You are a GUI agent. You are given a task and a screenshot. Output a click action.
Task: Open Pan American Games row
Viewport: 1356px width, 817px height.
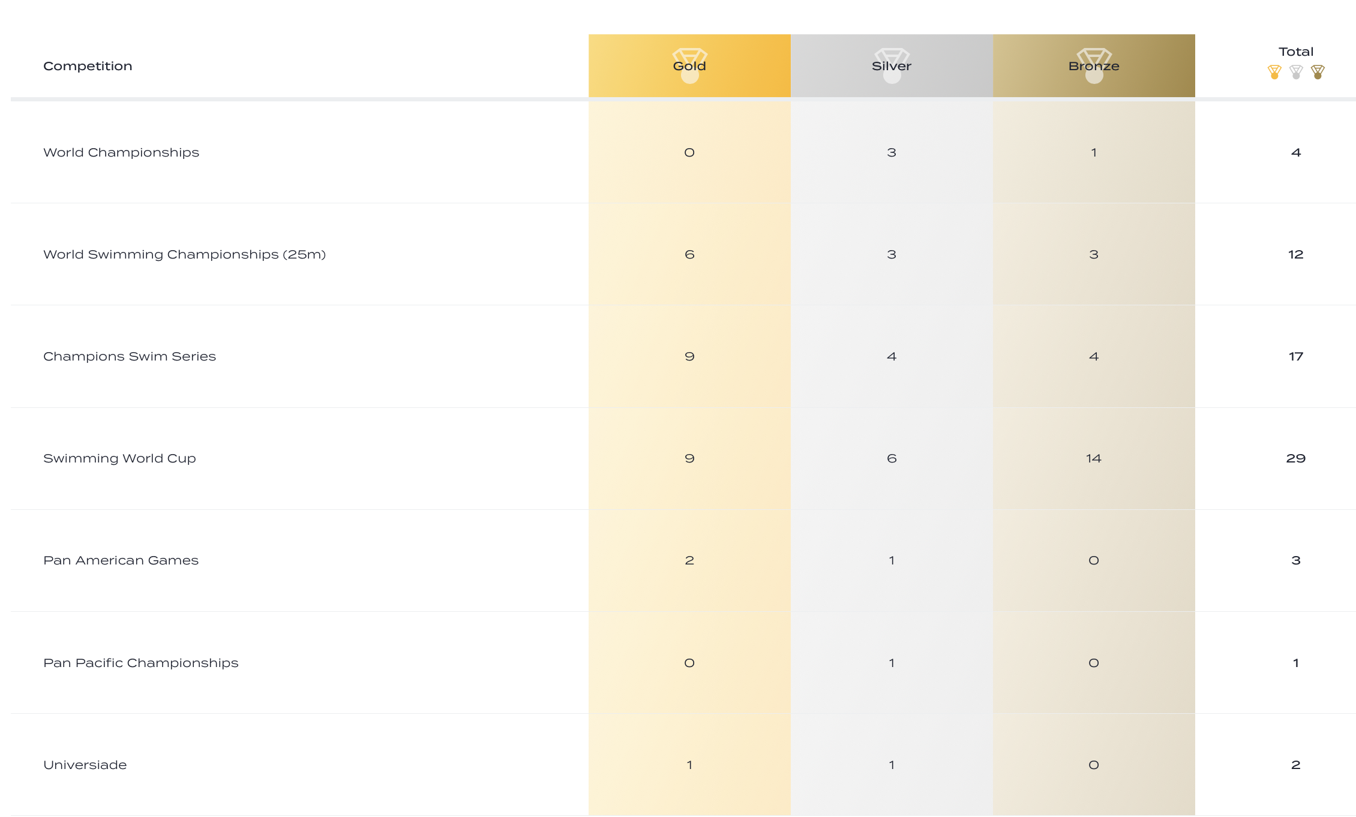[121, 560]
